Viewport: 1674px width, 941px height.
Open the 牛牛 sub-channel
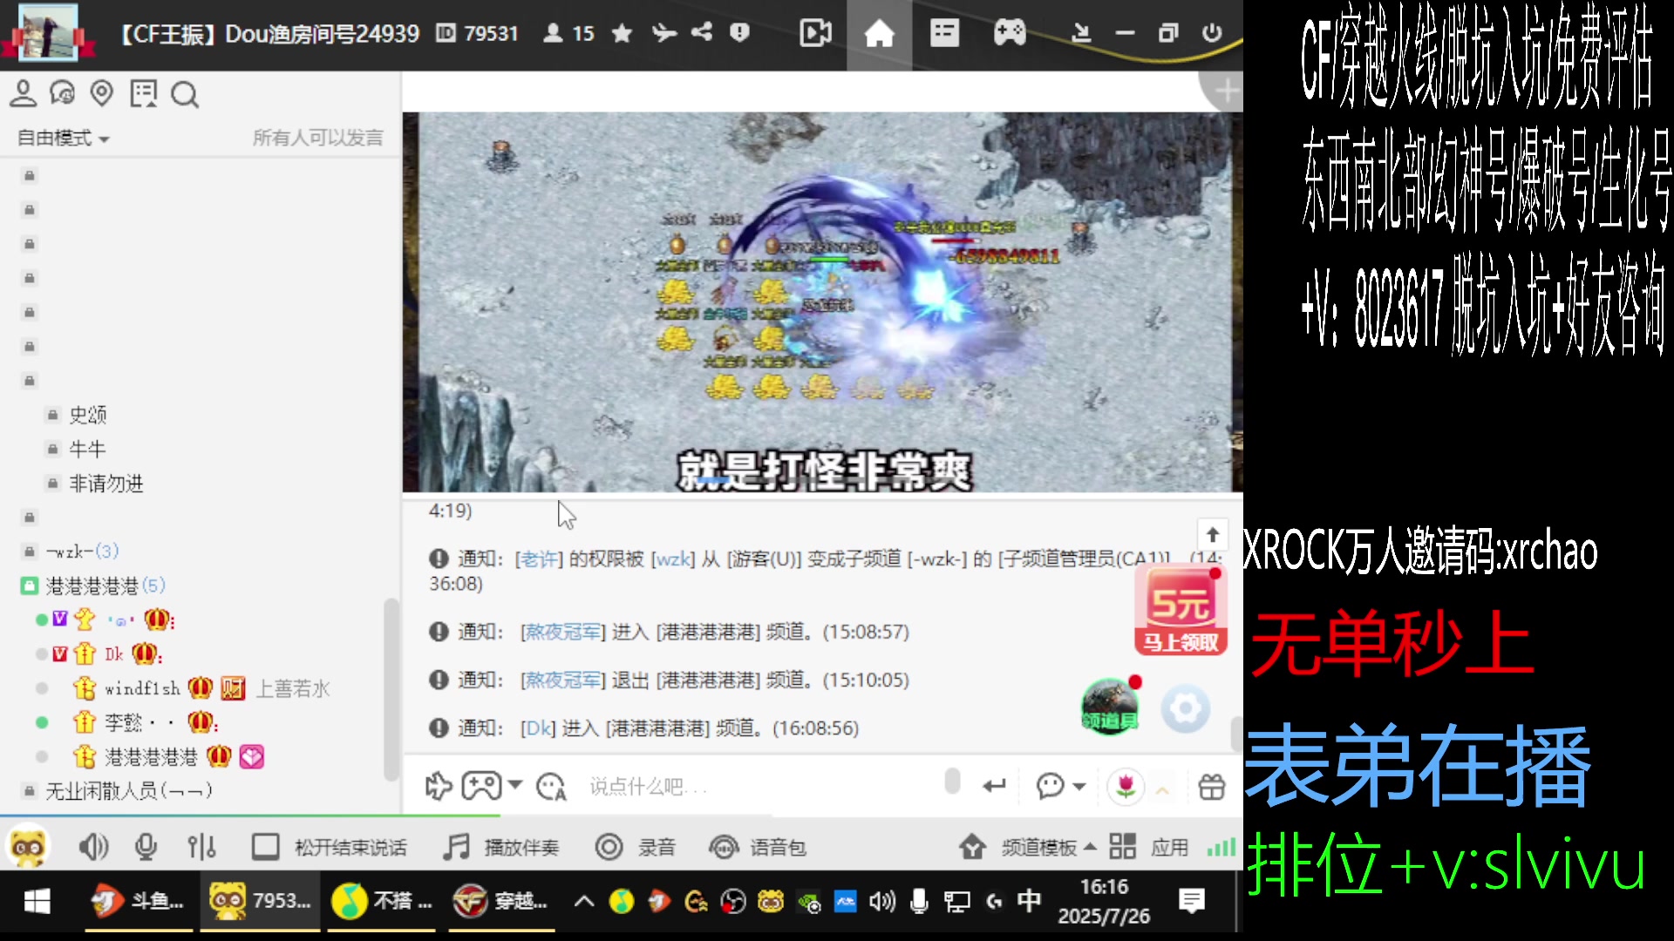tap(87, 450)
